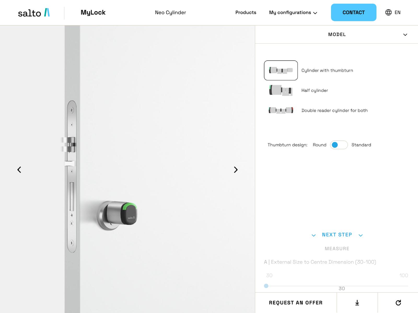Viewport: 418px width, 313px height.
Task: Click the left arrow to view previous angle
Action: pos(19,170)
